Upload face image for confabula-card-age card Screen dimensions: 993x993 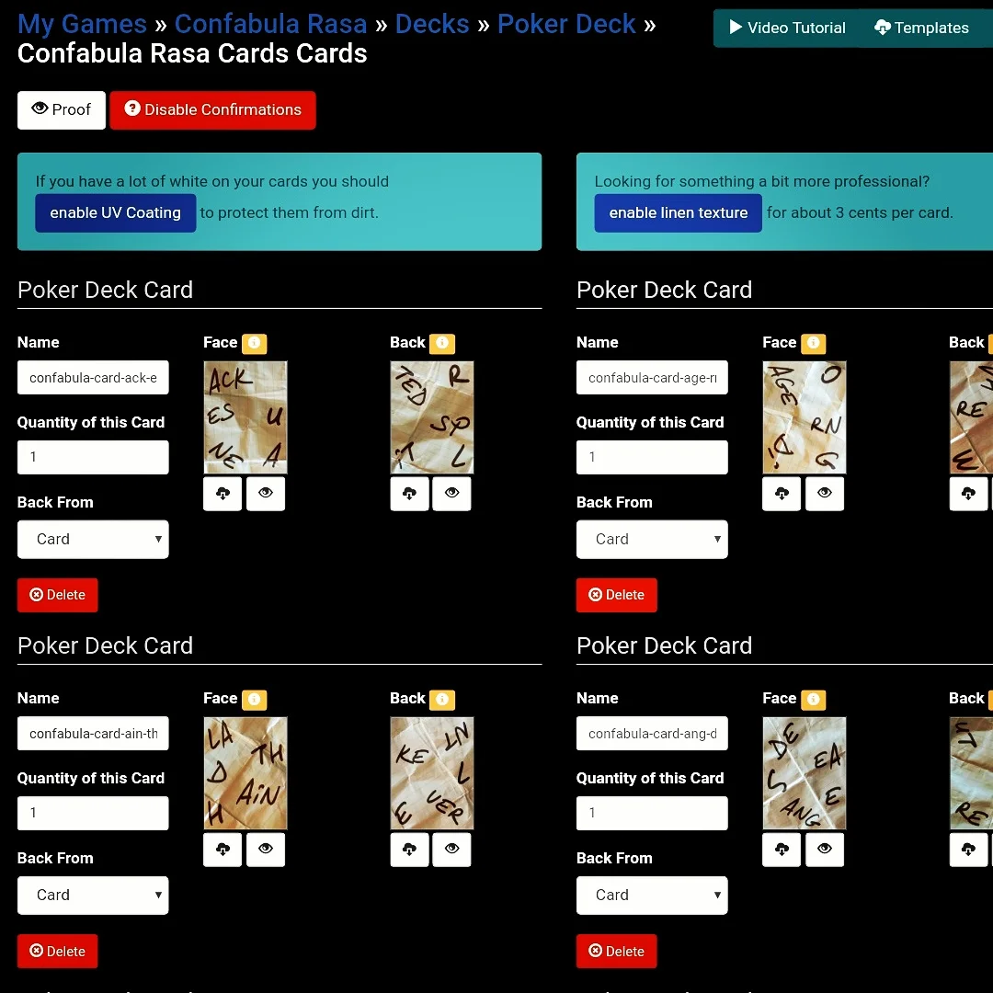click(782, 494)
